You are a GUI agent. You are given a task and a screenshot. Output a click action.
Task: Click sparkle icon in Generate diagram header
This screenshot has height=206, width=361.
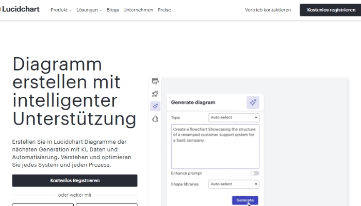(253, 102)
